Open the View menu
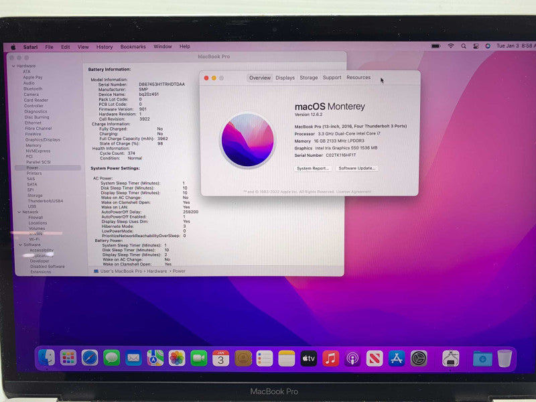The image size is (536, 402). pyautogui.click(x=83, y=47)
